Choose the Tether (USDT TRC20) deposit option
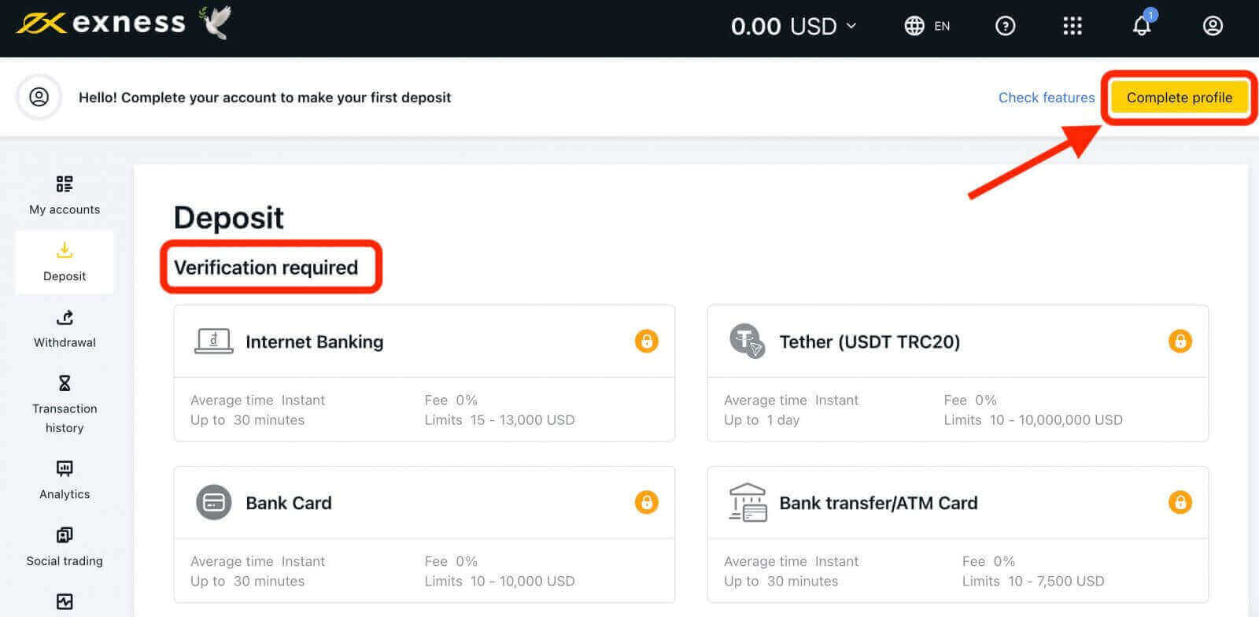This screenshot has height=617, width=1259. (x=869, y=342)
